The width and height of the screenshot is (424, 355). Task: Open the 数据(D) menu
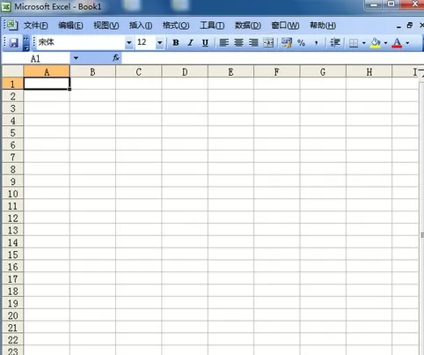[248, 26]
